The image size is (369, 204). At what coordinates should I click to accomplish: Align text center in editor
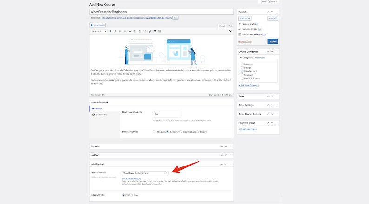(x=140, y=32)
